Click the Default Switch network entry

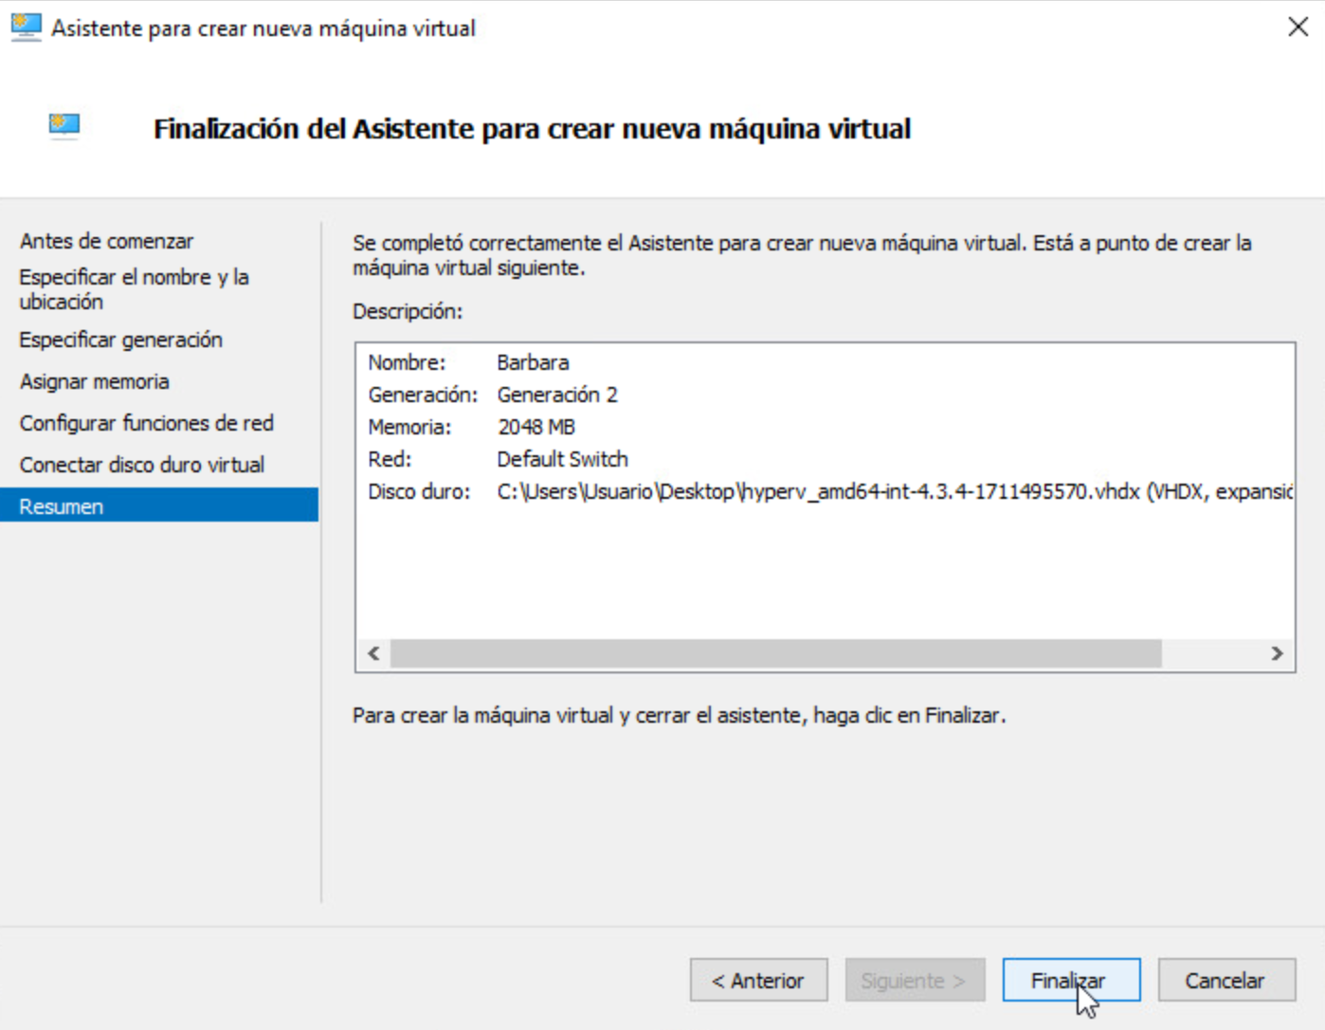[562, 459]
